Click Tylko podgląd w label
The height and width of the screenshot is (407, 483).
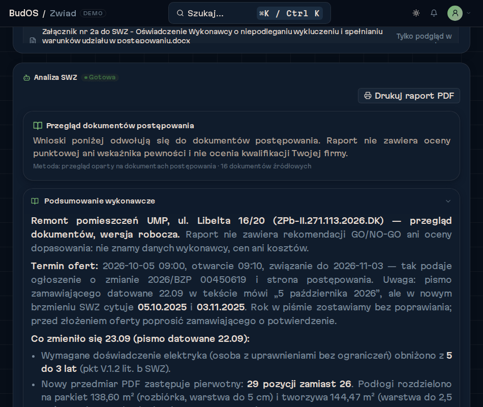click(x=424, y=36)
